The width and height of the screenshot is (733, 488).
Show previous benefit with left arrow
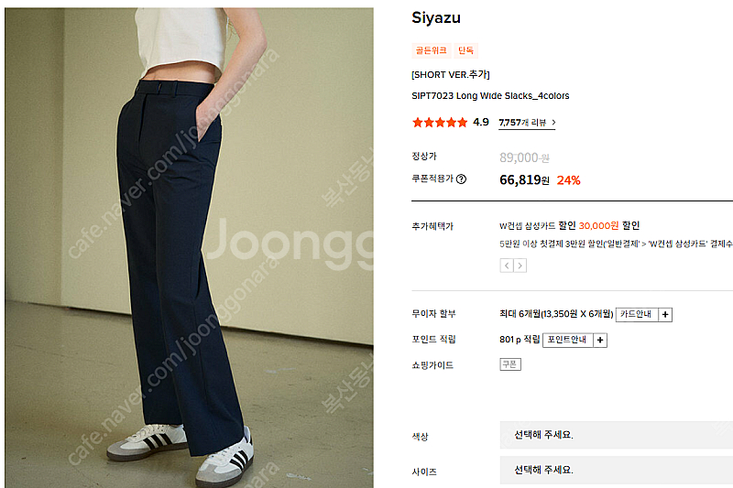(x=507, y=266)
